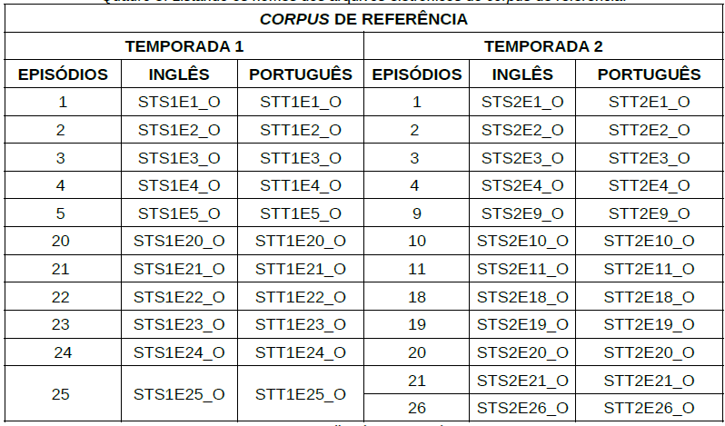The width and height of the screenshot is (725, 426).
Task: Select the TEMPORADA 2 header cell
Action: (543, 46)
